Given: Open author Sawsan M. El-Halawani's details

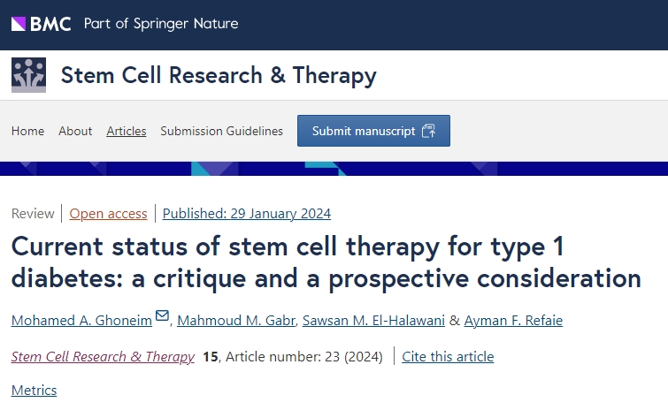Looking at the screenshot, I should coord(374,320).
